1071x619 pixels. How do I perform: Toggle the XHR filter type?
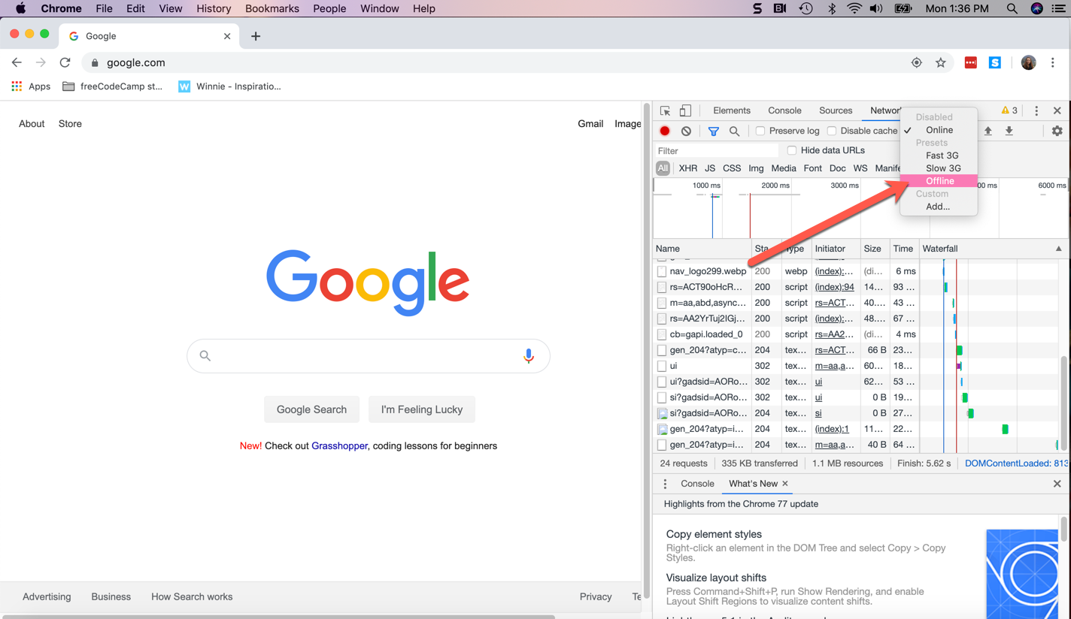(x=687, y=168)
